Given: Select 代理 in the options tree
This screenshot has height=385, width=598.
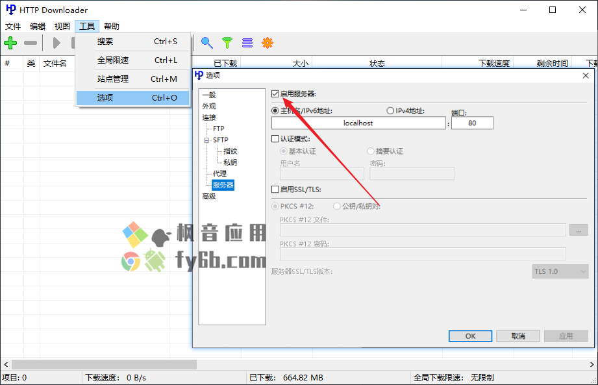Looking at the screenshot, I should click(x=219, y=174).
